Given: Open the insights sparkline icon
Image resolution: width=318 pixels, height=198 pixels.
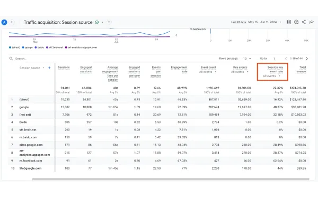Looking at the screenshot, I should click(x=311, y=22).
